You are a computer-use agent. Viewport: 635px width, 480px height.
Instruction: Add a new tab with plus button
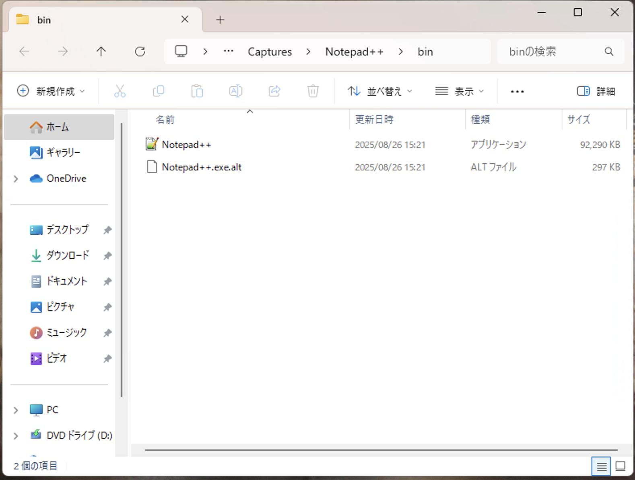coord(220,20)
